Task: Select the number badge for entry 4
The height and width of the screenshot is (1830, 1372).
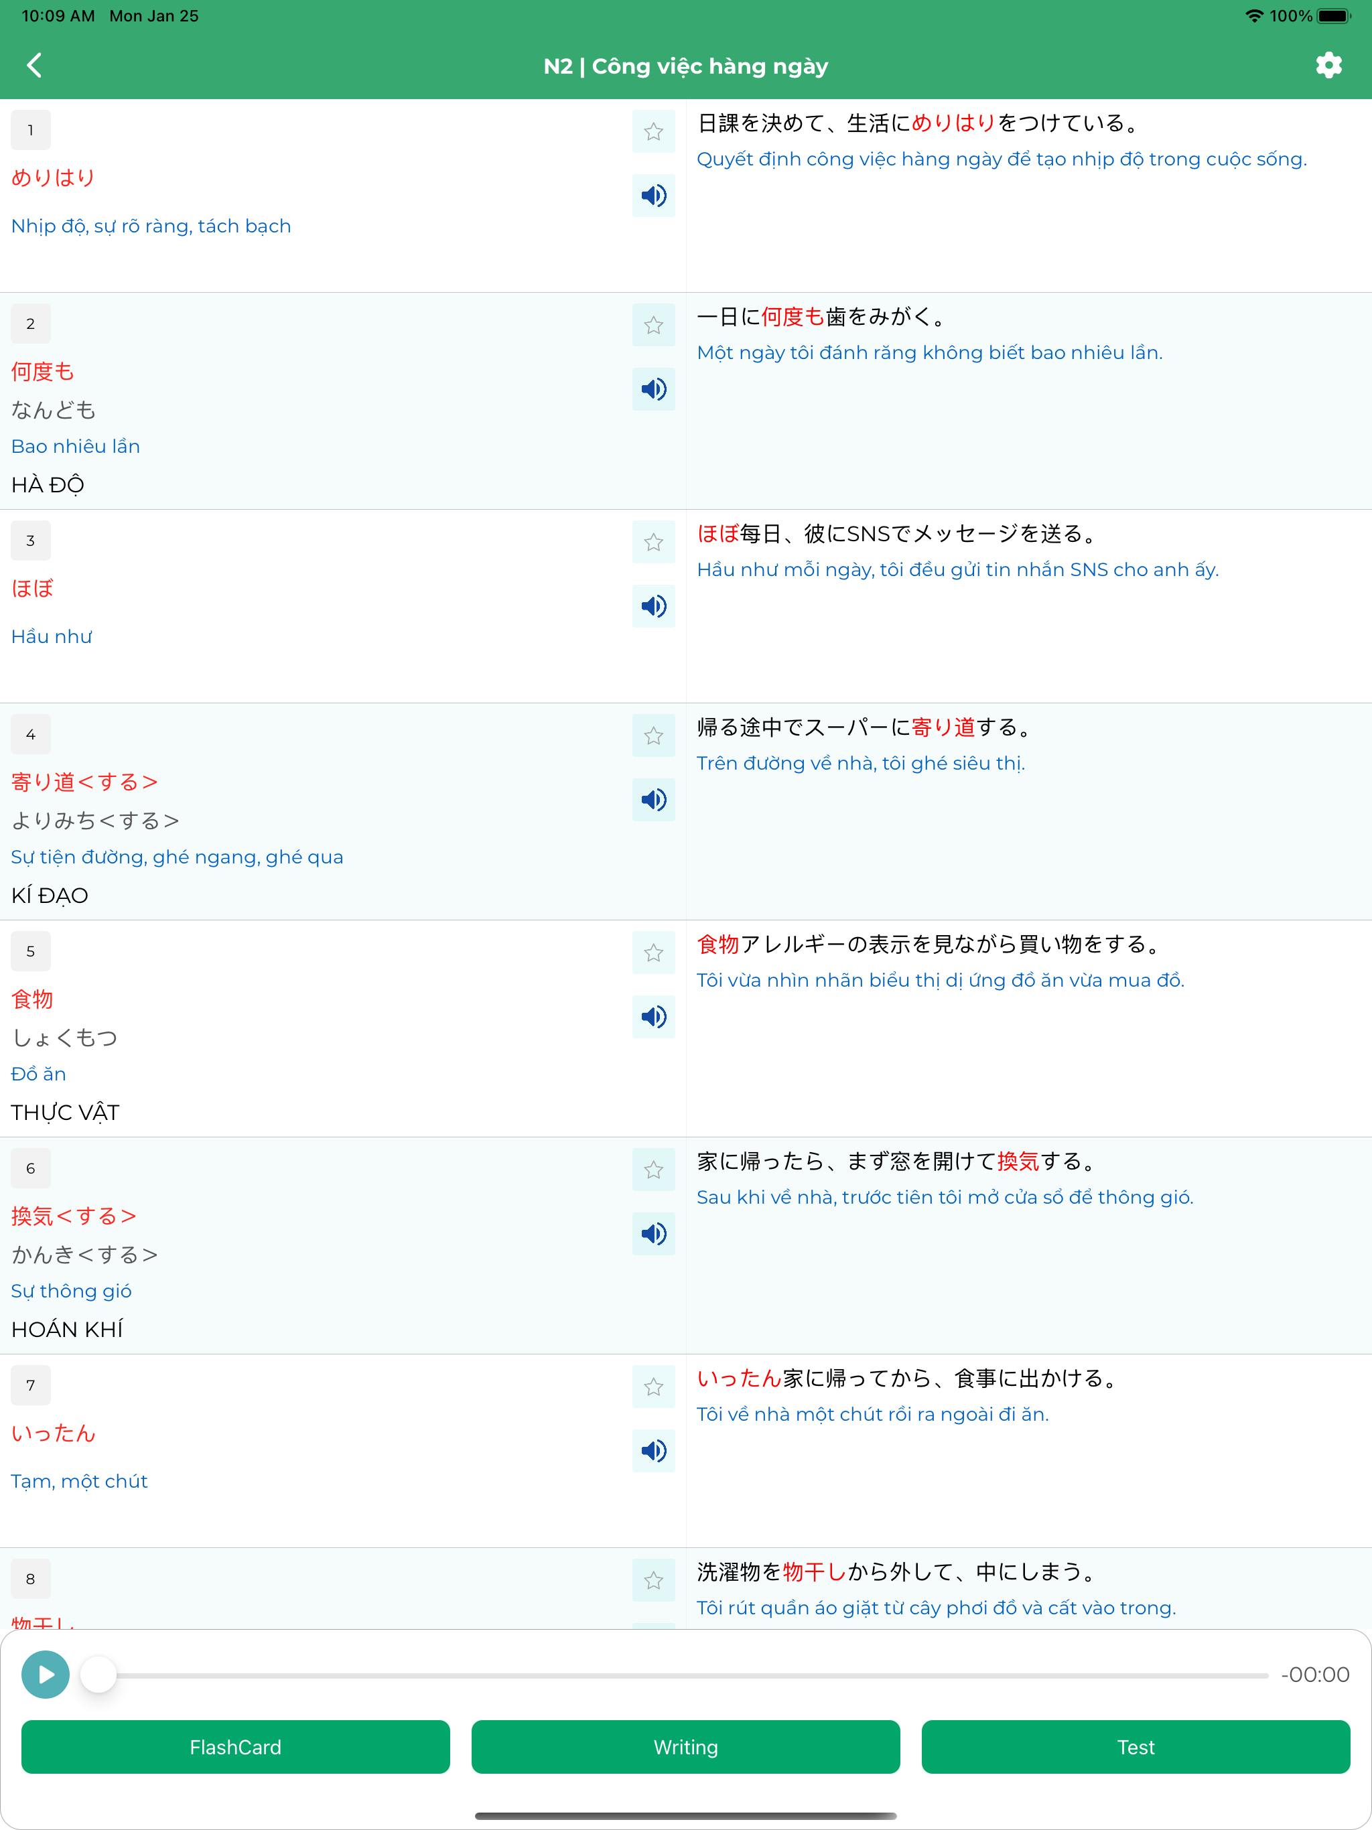Action: [31, 734]
